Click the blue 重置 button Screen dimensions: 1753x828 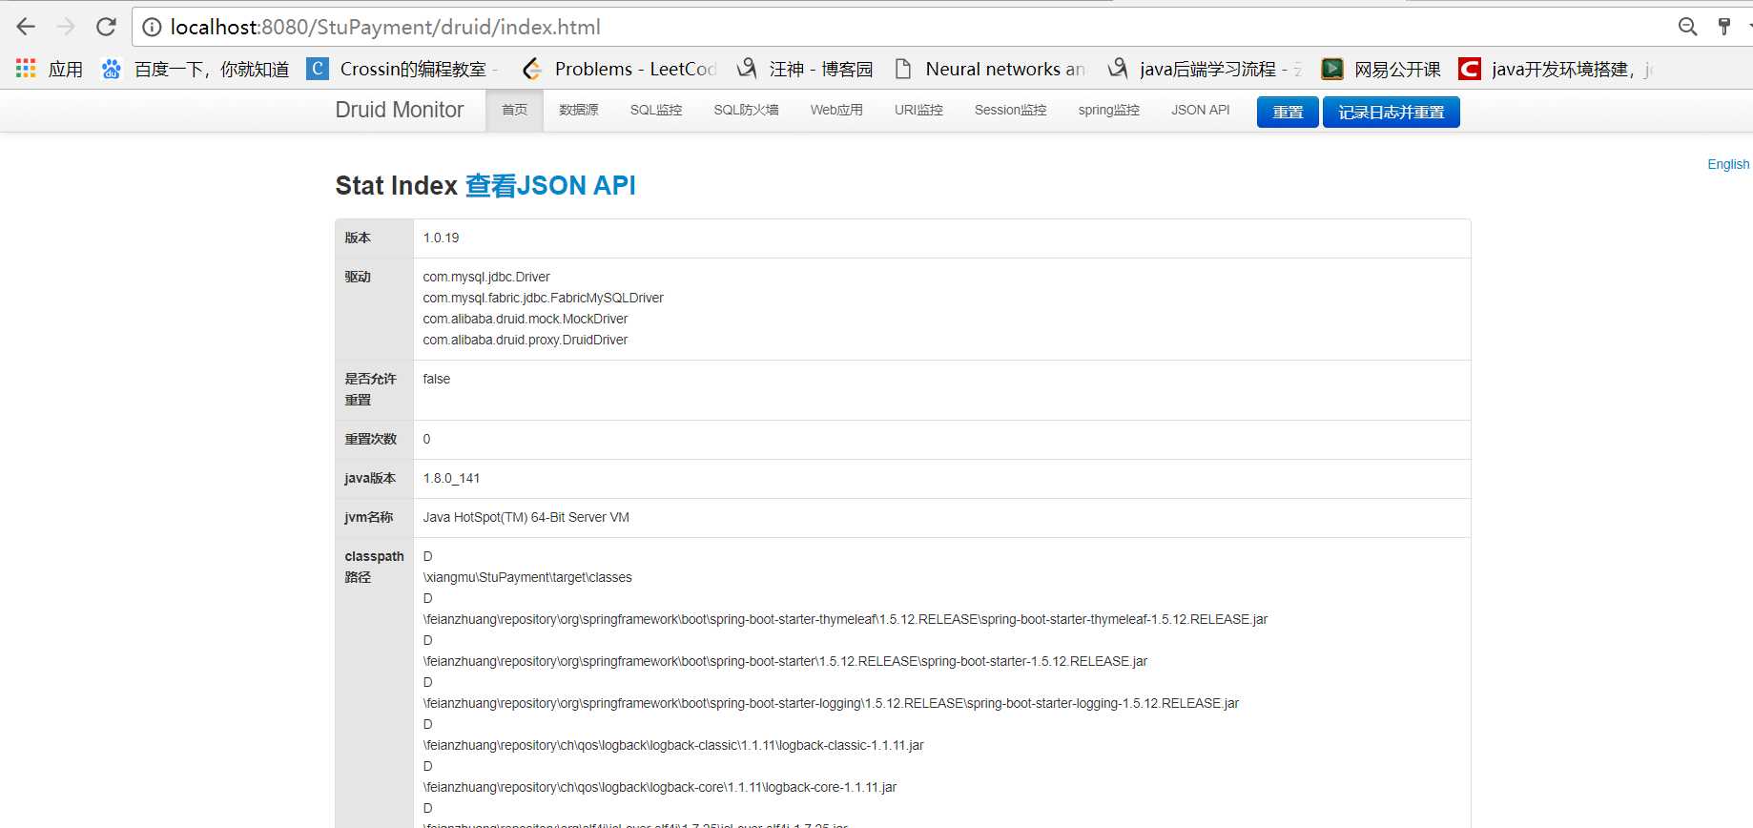pos(1288,112)
